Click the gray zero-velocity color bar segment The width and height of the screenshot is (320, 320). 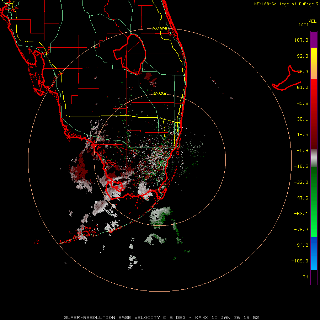(314, 158)
